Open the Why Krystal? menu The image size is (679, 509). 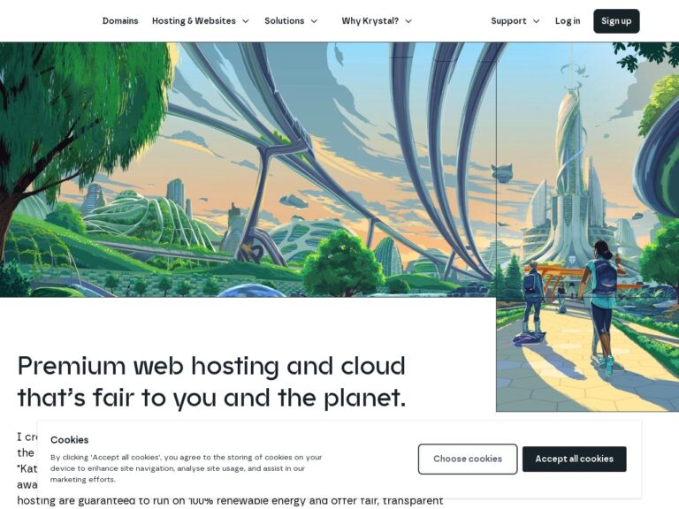[x=370, y=21]
